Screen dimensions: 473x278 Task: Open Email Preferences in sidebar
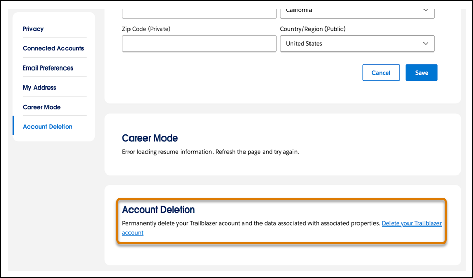[x=48, y=68]
